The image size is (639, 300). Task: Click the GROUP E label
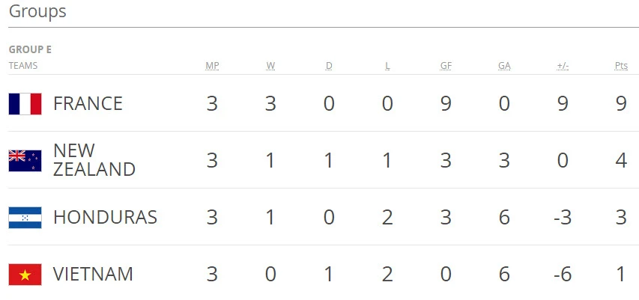point(30,49)
